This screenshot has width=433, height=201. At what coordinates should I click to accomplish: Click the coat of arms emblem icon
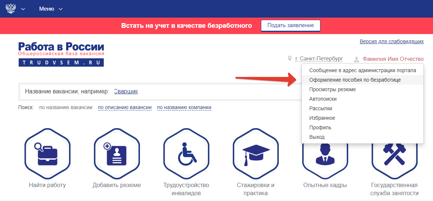(11, 8)
